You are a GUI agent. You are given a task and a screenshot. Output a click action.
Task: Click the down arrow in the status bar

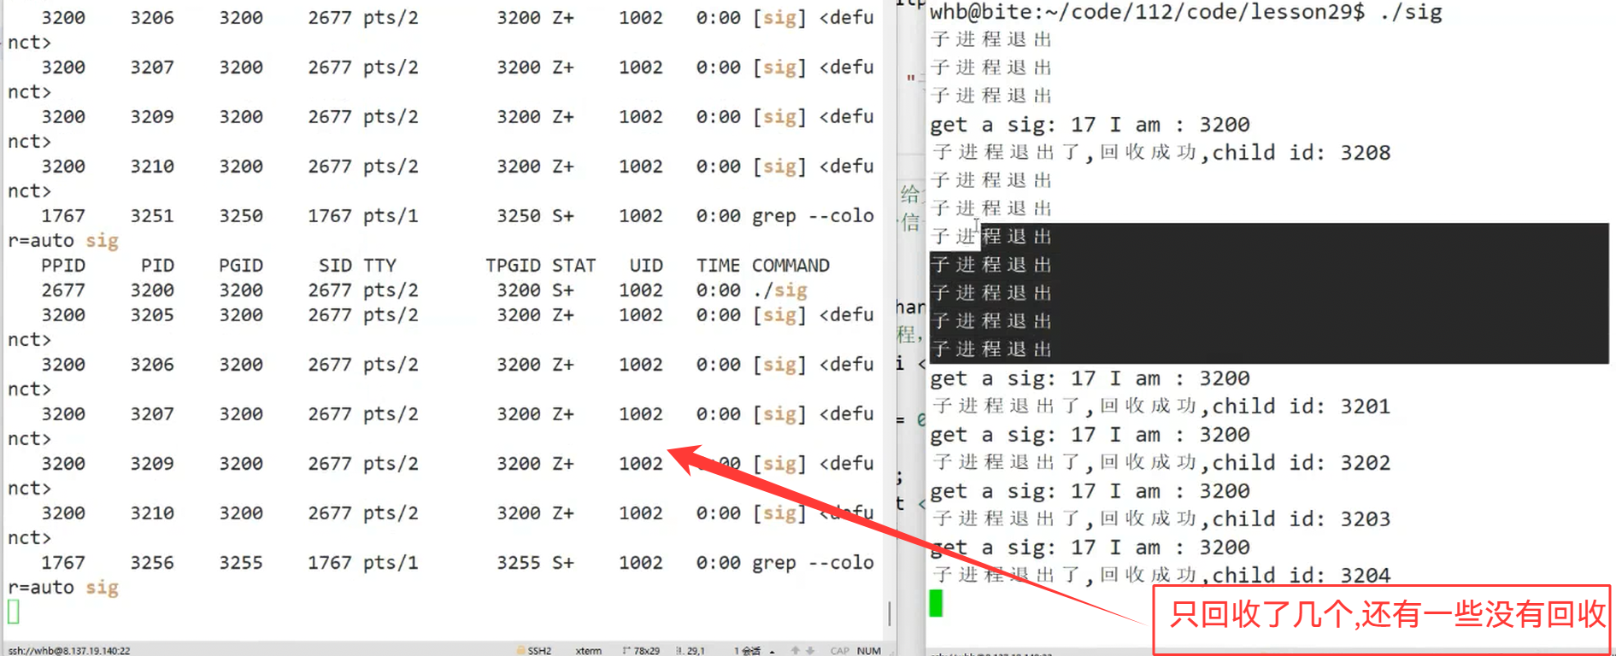[x=810, y=651]
